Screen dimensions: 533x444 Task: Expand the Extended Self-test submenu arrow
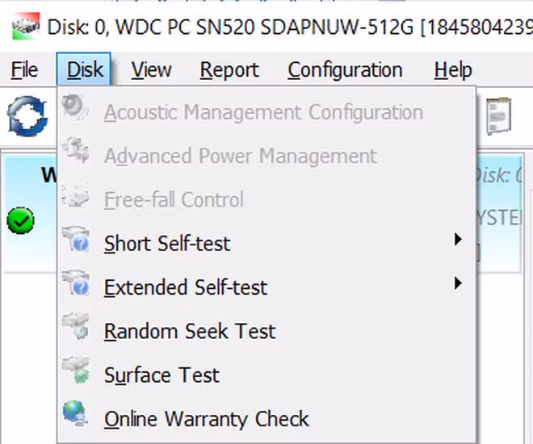pos(459,283)
